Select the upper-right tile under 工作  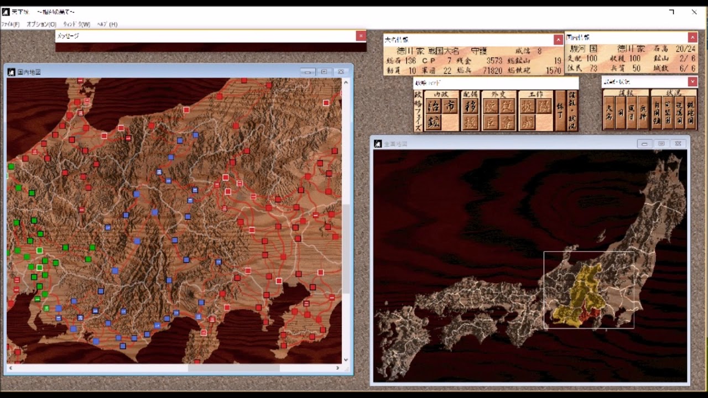[544, 107]
